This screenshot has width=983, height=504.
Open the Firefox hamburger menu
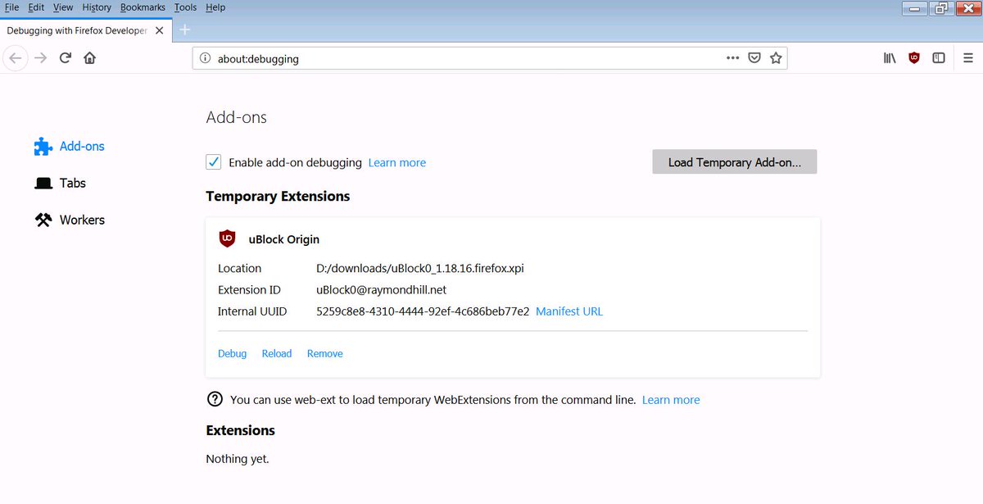click(x=967, y=58)
